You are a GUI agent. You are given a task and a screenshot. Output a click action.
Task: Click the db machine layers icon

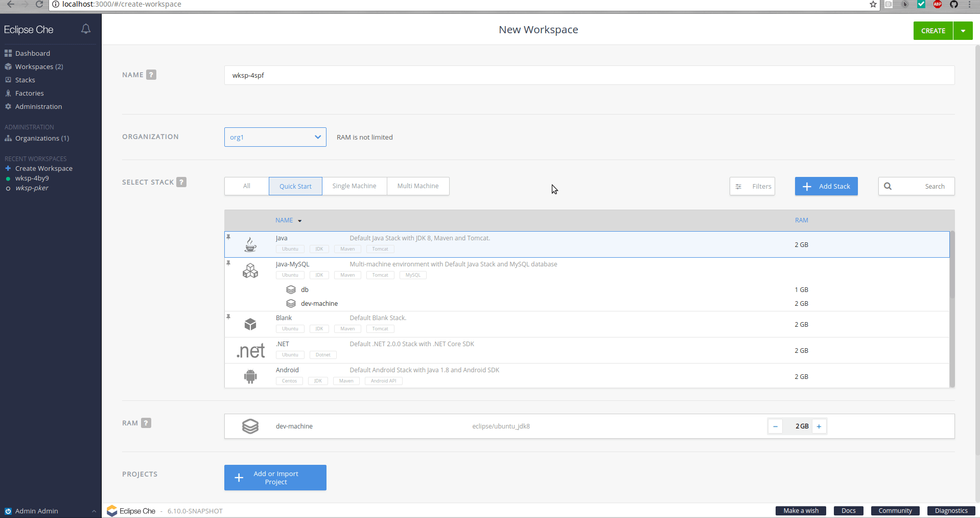[291, 289]
